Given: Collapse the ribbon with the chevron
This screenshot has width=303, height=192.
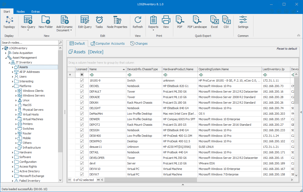Looking at the screenshot, I should point(299,36).
